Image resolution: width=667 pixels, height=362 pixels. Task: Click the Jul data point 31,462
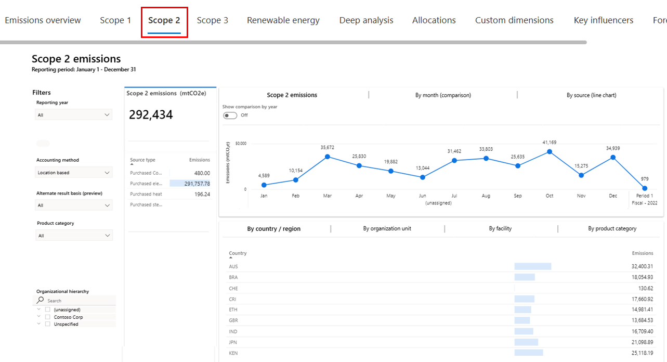click(x=454, y=160)
